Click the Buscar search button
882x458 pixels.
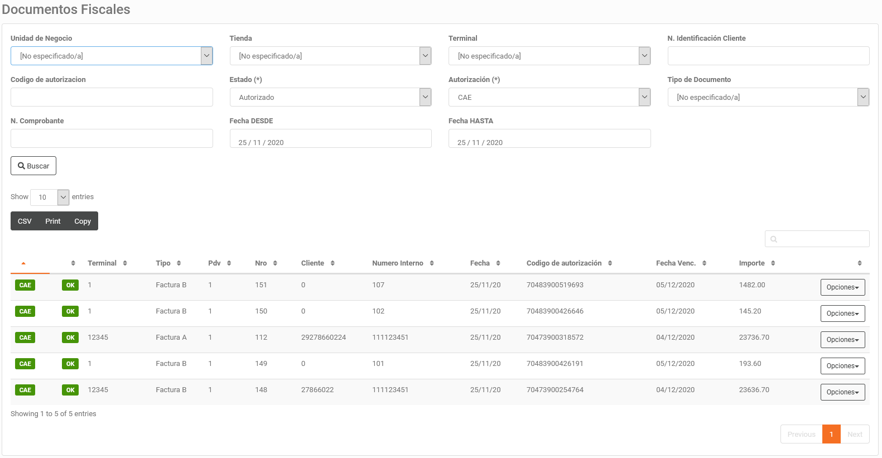33,166
